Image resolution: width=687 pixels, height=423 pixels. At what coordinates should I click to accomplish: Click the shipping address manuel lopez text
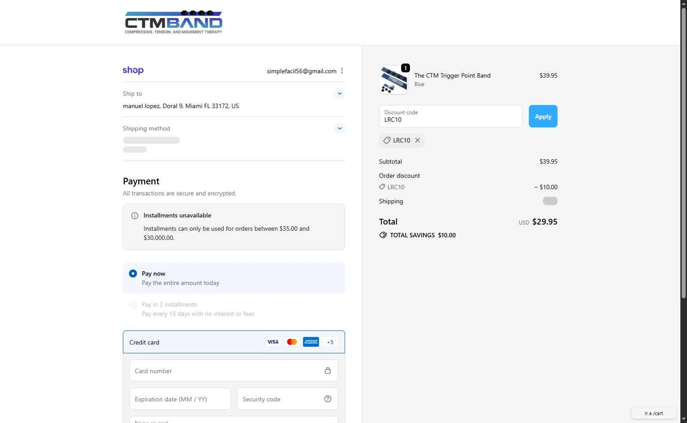(x=181, y=106)
